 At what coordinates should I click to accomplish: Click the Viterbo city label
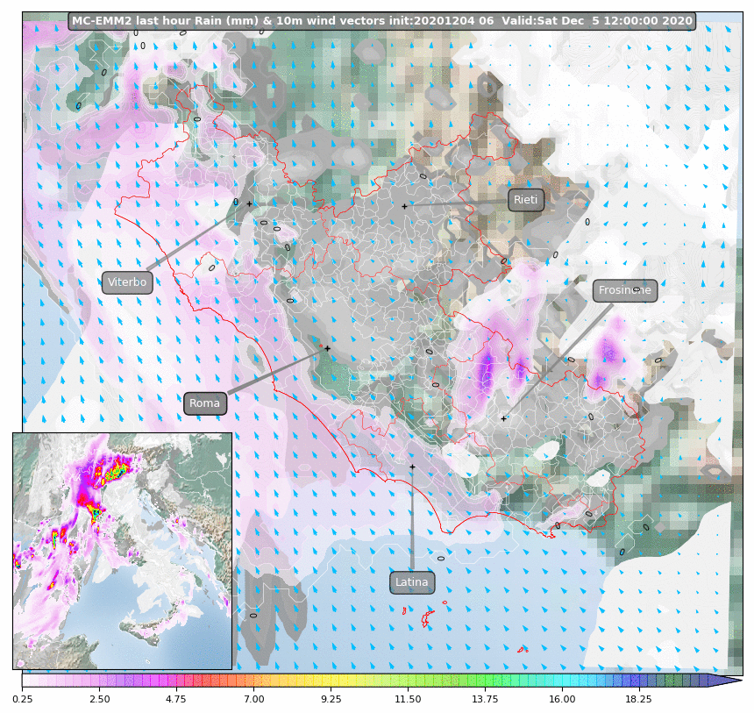[127, 282]
